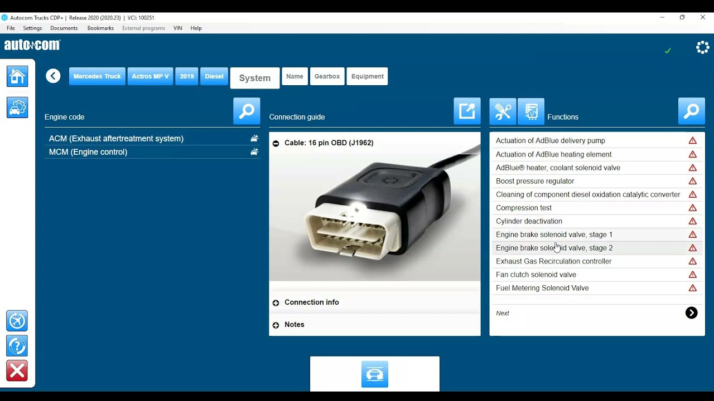Image resolution: width=714 pixels, height=401 pixels.
Task: Click the round bottom-left sidebar icon
Action: click(17, 321)
